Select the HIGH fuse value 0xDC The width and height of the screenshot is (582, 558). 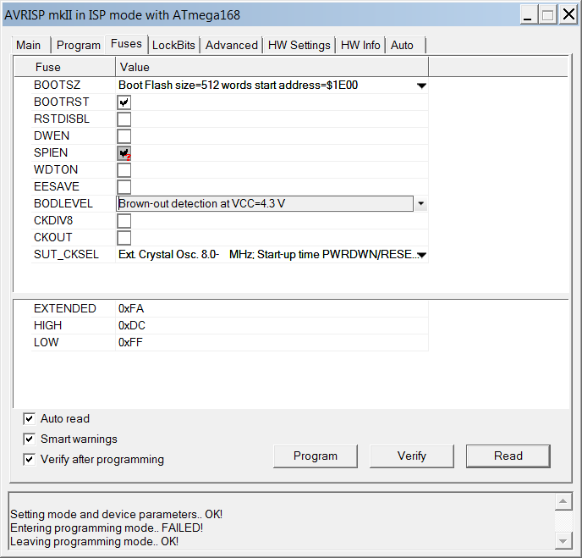[x=132, y=325]
